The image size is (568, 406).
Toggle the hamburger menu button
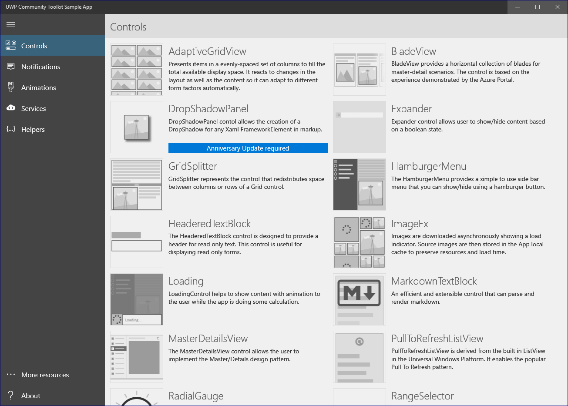click(x=11, y=25)
